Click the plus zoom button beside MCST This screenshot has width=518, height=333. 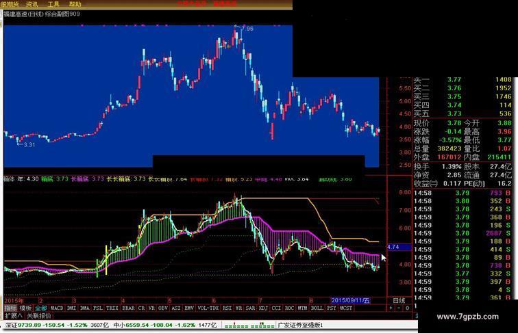391,308
